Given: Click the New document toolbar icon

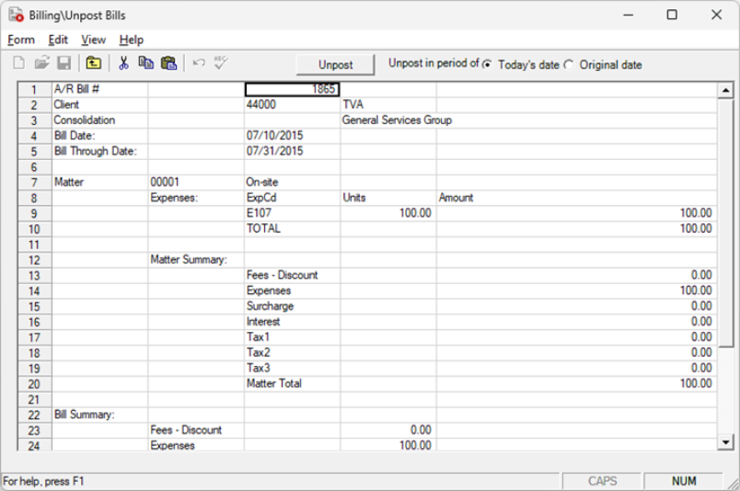Looking at the screenshot, I should [19, 63].
